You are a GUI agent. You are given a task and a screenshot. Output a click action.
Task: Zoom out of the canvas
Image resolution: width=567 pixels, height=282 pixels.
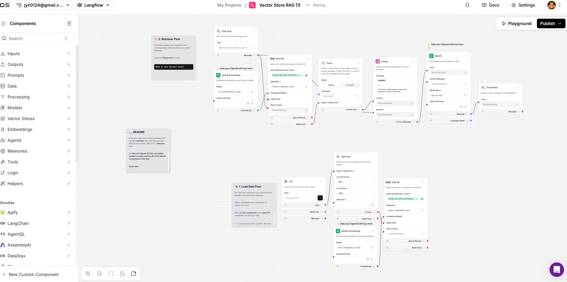[x=99, y=274]
